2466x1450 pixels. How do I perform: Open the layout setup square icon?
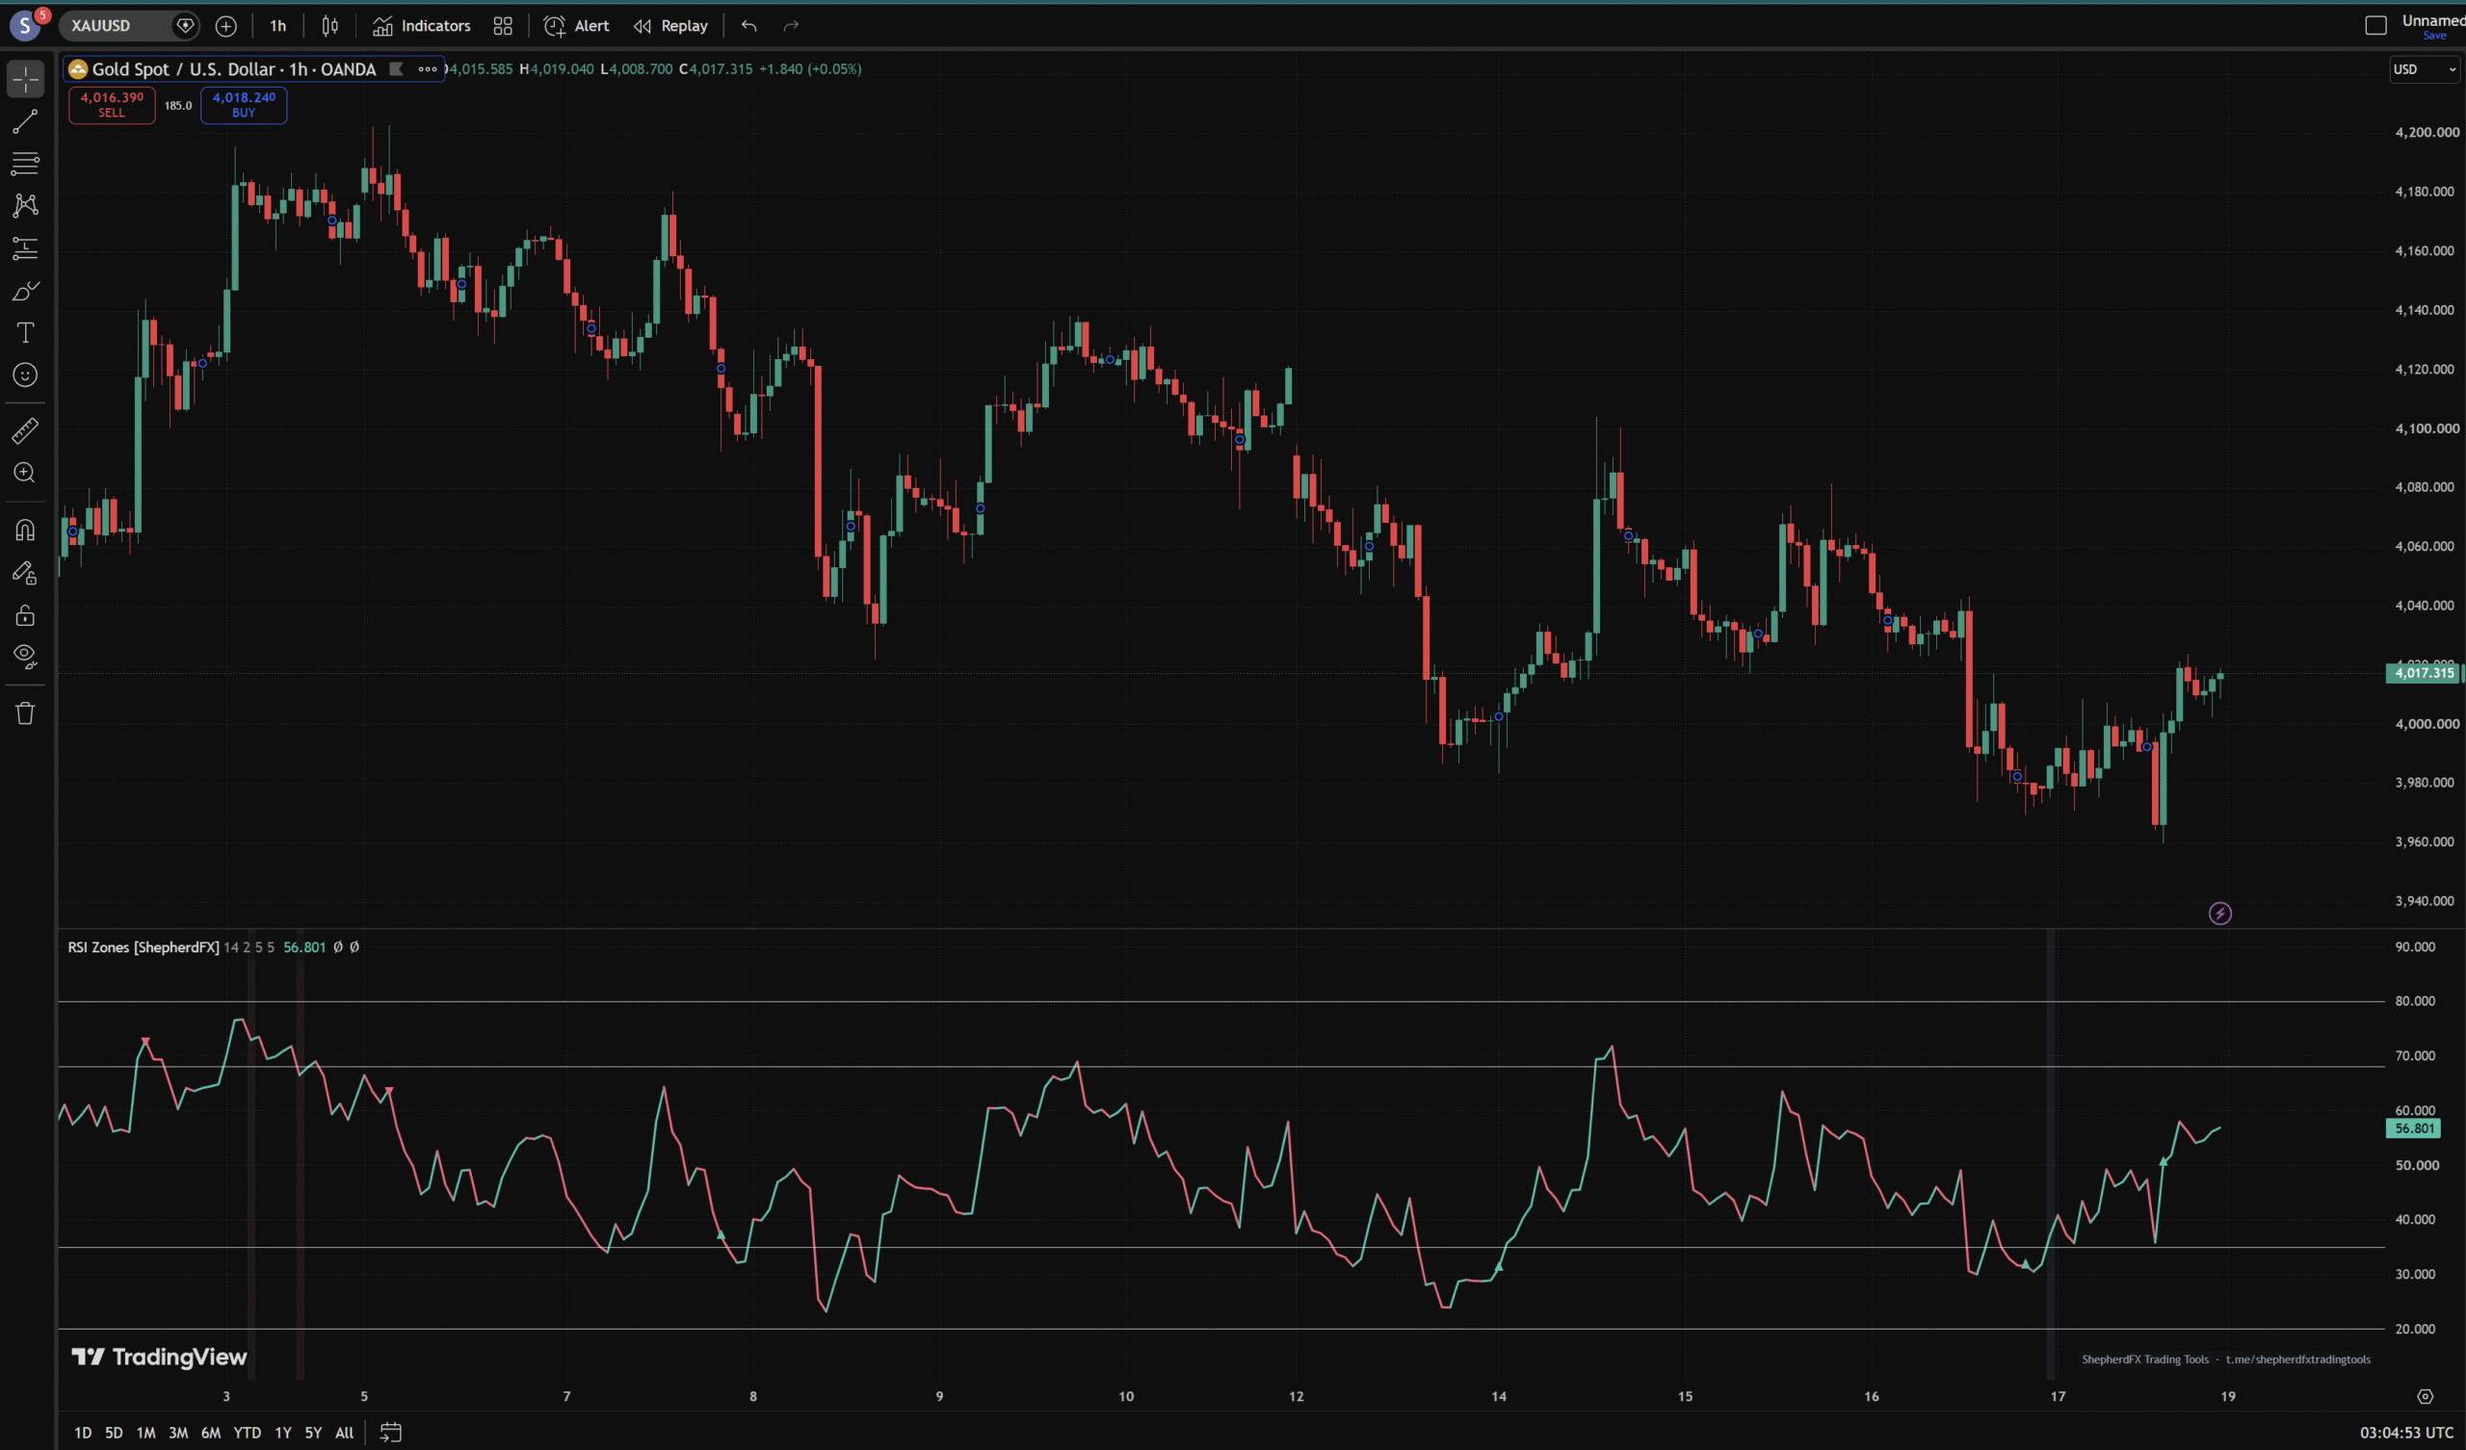[2376, 25]
